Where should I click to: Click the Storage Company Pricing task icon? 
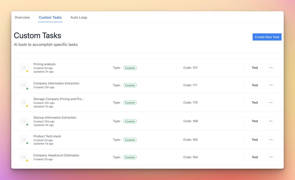24,103
